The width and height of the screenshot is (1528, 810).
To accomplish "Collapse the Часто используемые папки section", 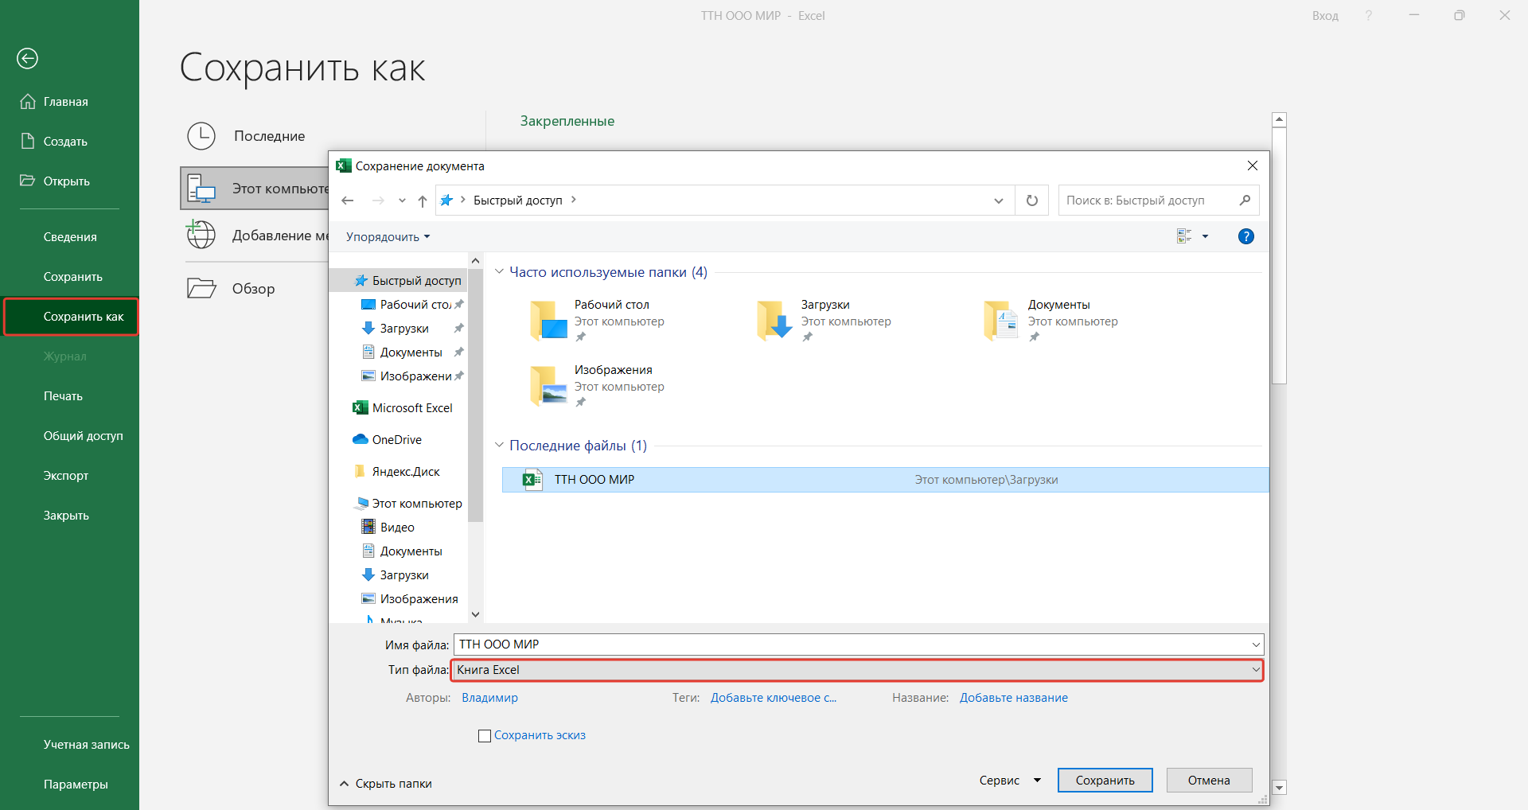I will (499, 272).
